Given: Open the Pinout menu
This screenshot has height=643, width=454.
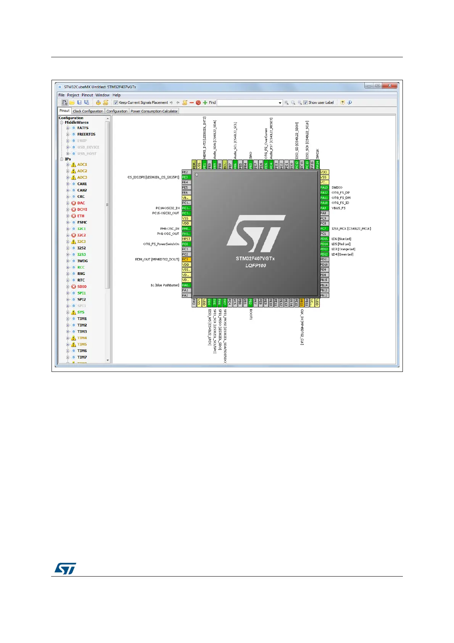Looking at the screenshot, I should [87, 95].
